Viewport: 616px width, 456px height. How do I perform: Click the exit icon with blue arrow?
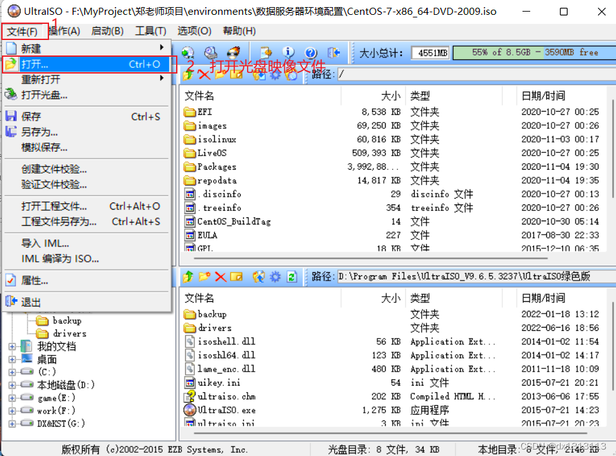[x=333, y=53]
